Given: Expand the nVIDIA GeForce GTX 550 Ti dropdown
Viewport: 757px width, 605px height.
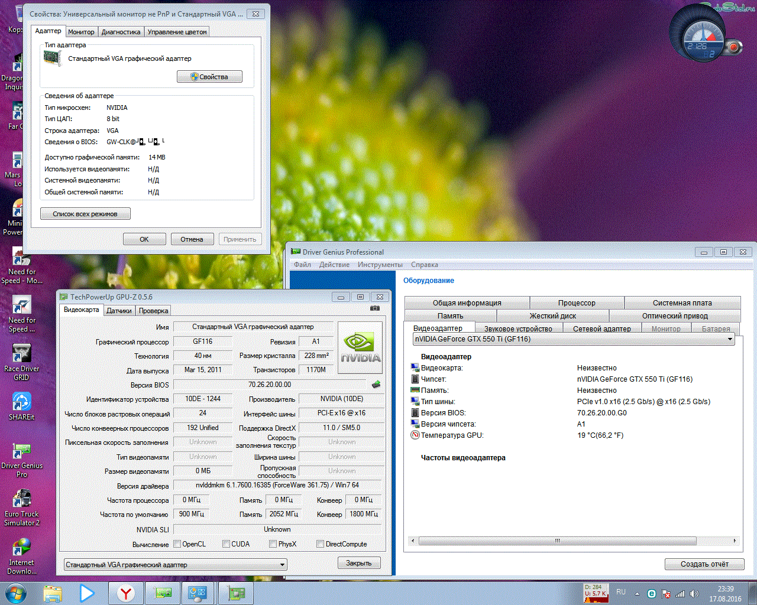Looking at the screenshot, I should tap(573, 339).
